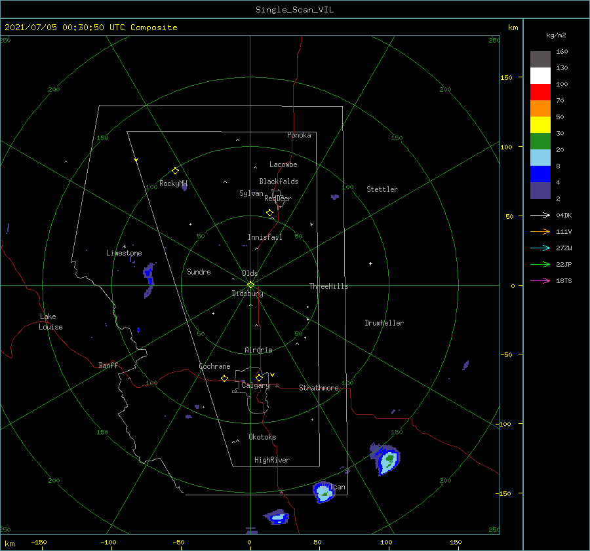Viewport: 590px width, 551px height.
Task: Click the Didsbury label
Action: point(247,294)
